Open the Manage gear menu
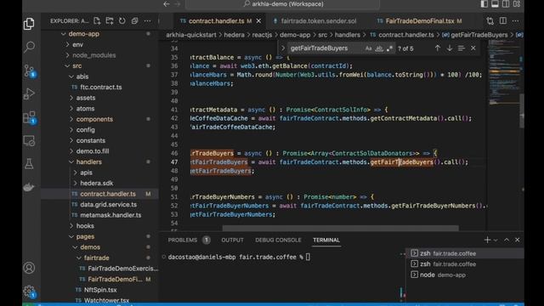This screenshot has height=306, width=544. (x=29, y=292)
